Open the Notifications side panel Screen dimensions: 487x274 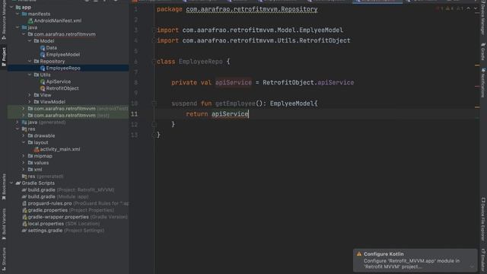[x=483, y=83]
